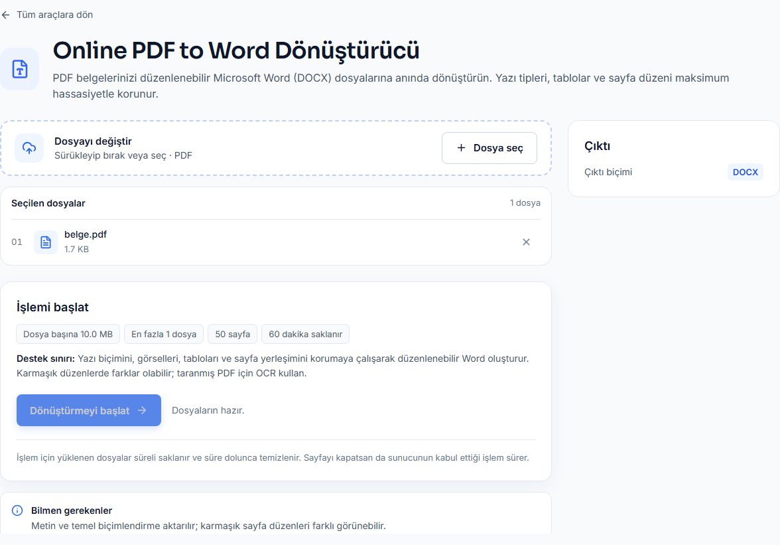Screen dimensions: 780x545
Task: Click the 'Sürükleyip bırak veya seç · PDF' hint
Action: [x=123, y=155]
